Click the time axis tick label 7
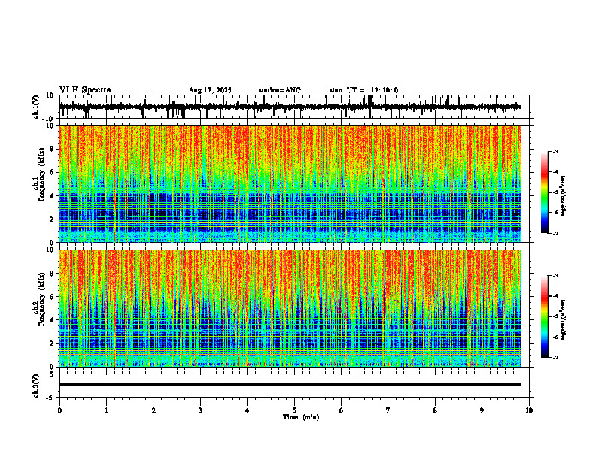 (x=388, y=410)
